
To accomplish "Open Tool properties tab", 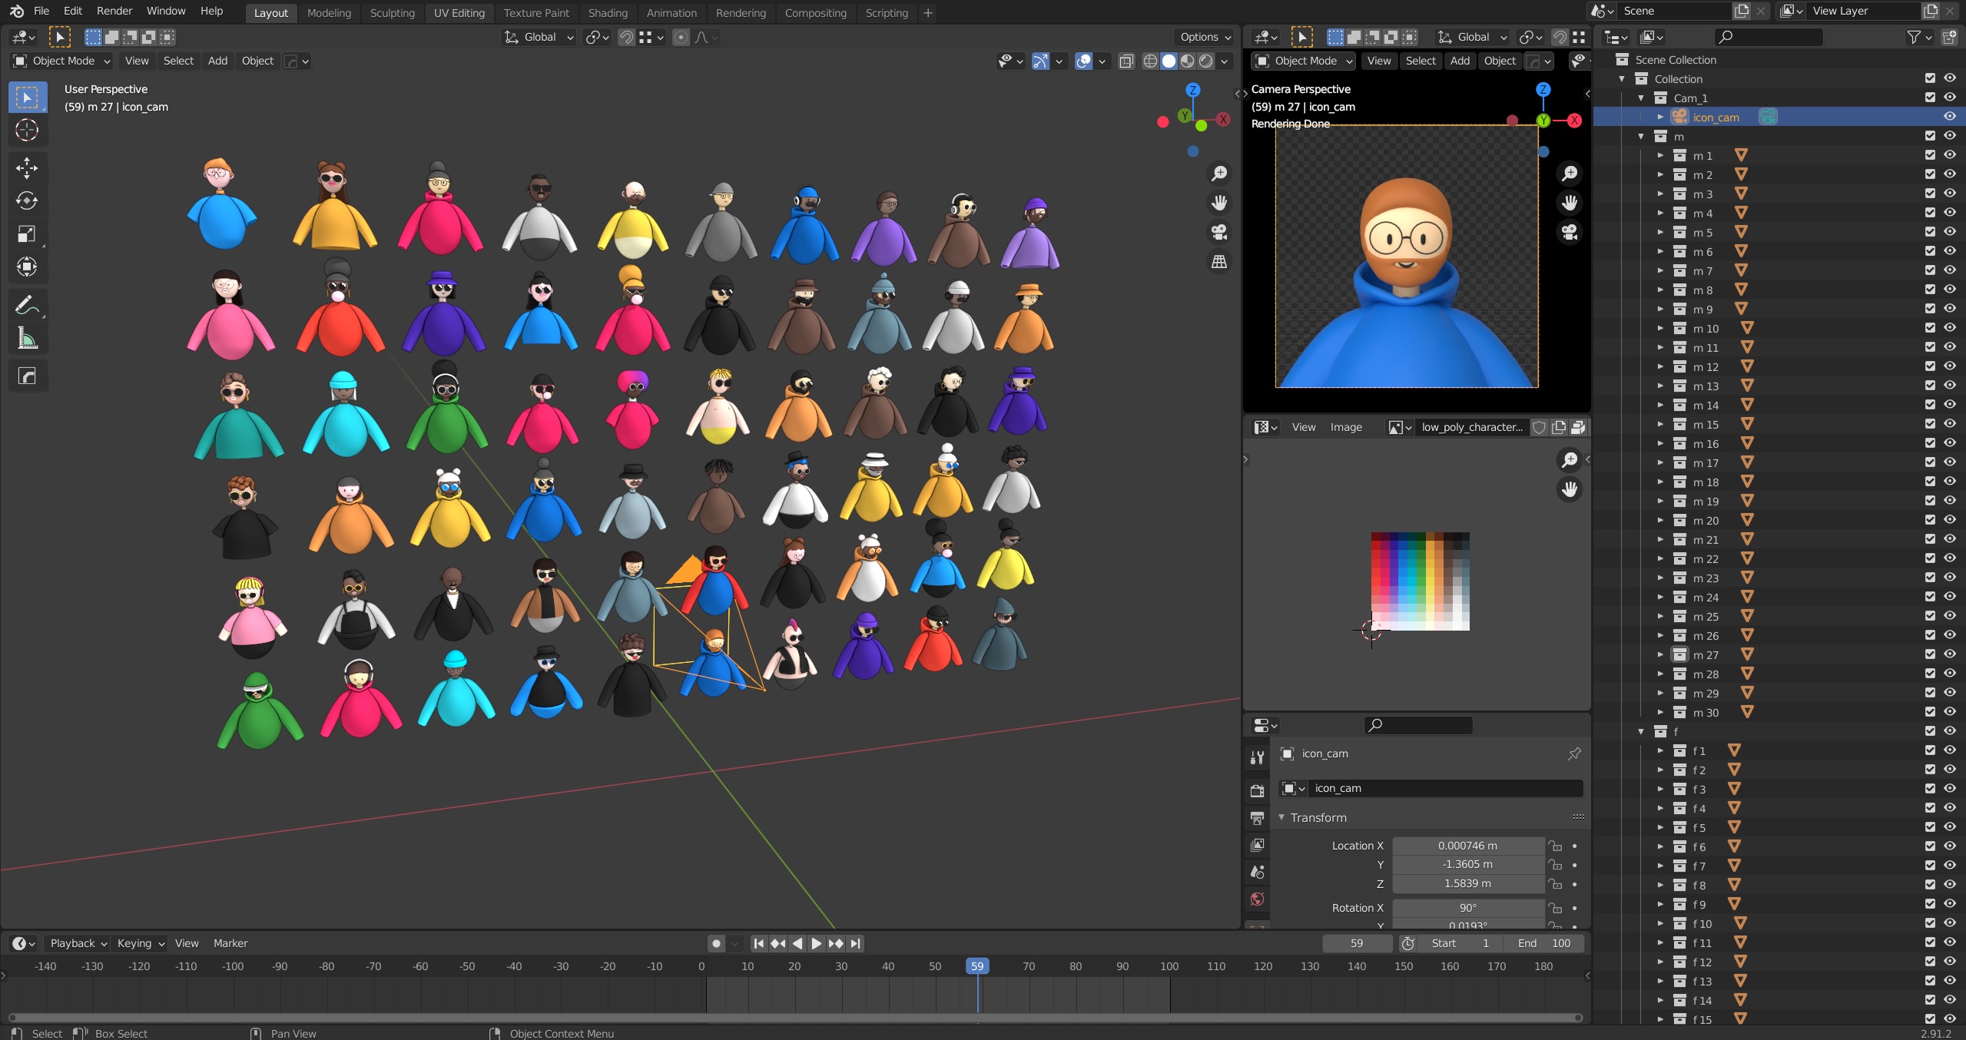I will [1258, 757].
